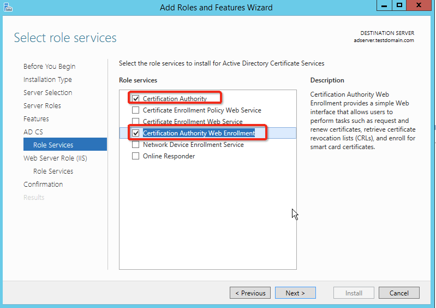Click the wizard icon in title bar
The height and width of the screenshot is (308, 436).
(7, 7)
